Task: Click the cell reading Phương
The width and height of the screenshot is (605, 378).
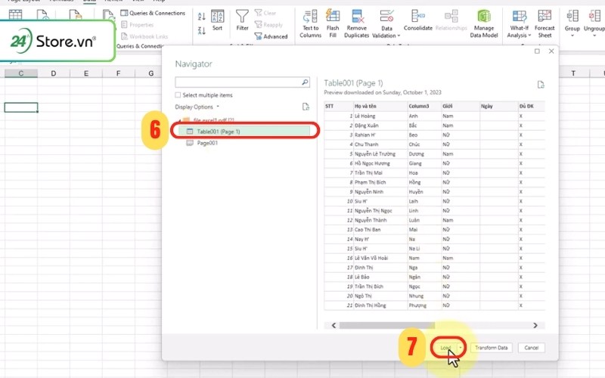Action: [x=424, y=305]
